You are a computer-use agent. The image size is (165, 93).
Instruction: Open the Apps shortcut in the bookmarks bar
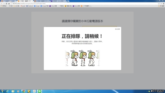click(3, 6)
